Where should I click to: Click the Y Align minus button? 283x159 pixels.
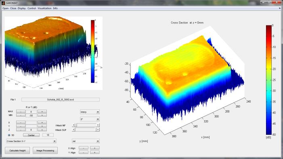[84, 153]
